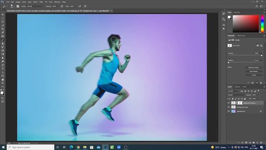Viewport: 266px width, 150px height.
Task: Open the Paragraph panel icon
Action: (224, 29)
